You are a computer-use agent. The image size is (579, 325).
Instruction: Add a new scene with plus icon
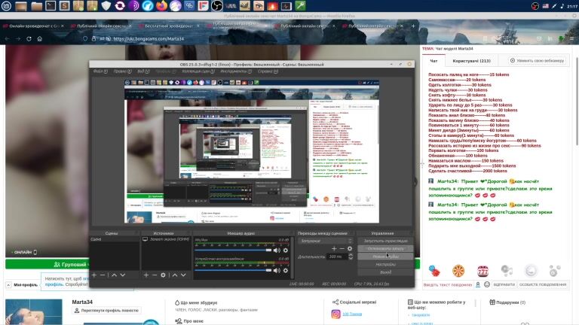93,275
